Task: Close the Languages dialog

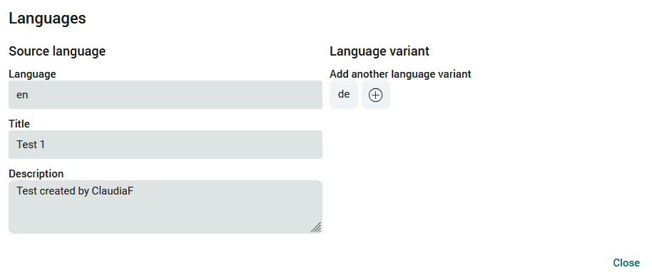Action: pyautogui.click(x=626, y=263)
